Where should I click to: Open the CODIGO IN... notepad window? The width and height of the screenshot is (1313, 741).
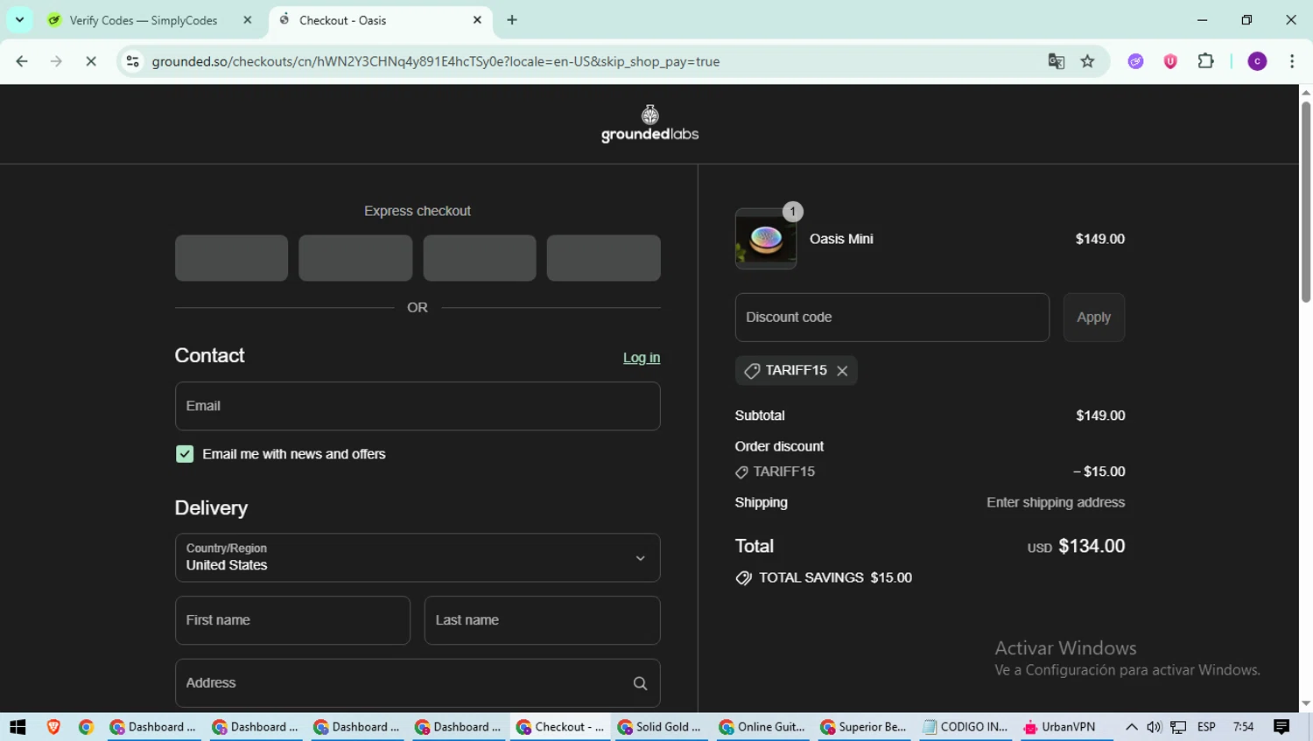tap(965, 727)
